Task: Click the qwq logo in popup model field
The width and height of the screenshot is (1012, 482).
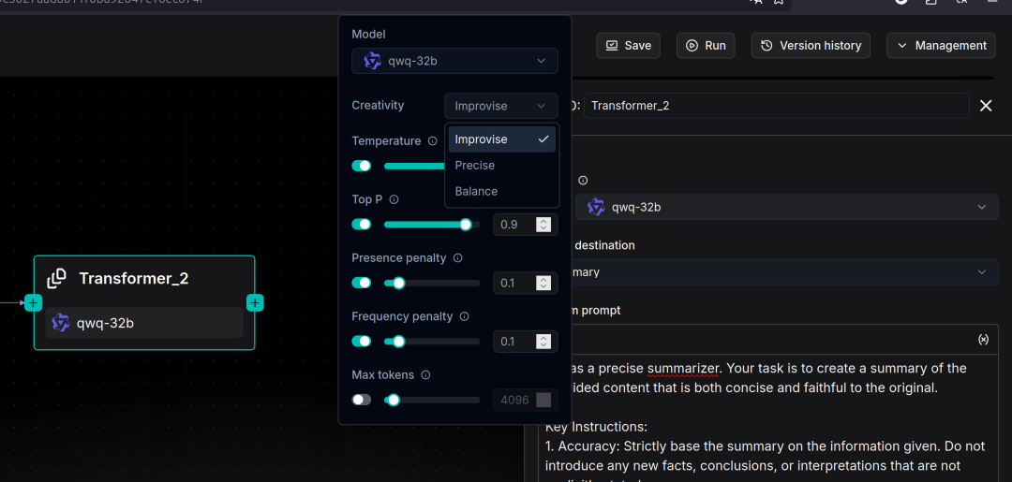Action: coord(372,61)
